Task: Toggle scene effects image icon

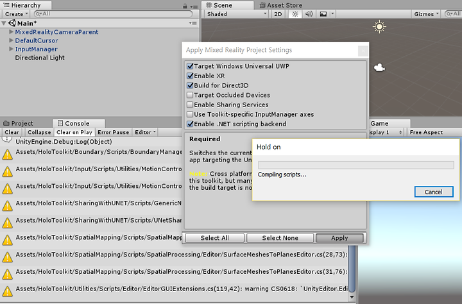Action: 323,14
